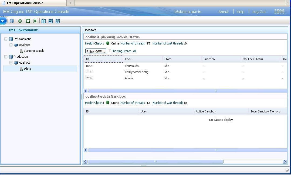The image size is (291, 175).
Task: Select the server database icon in the toolbar
Action: (x=12, y=21)
